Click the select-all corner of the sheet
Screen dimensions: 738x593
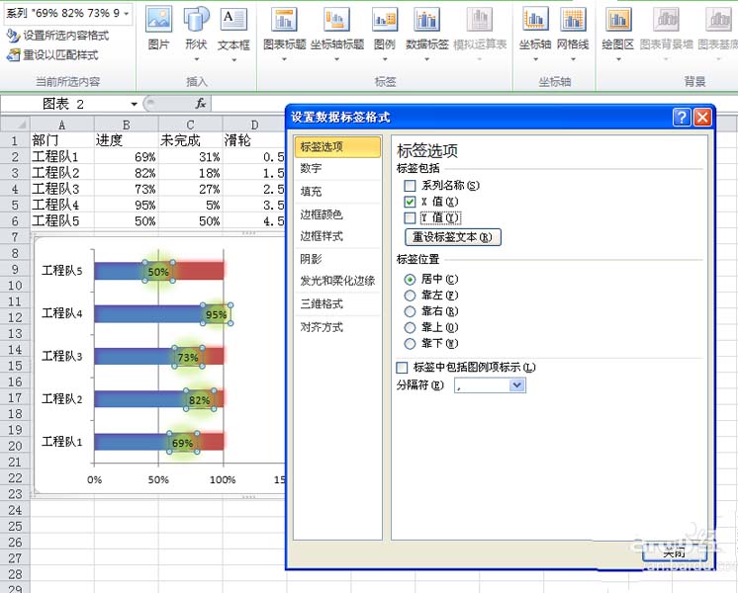coord(16,125)
